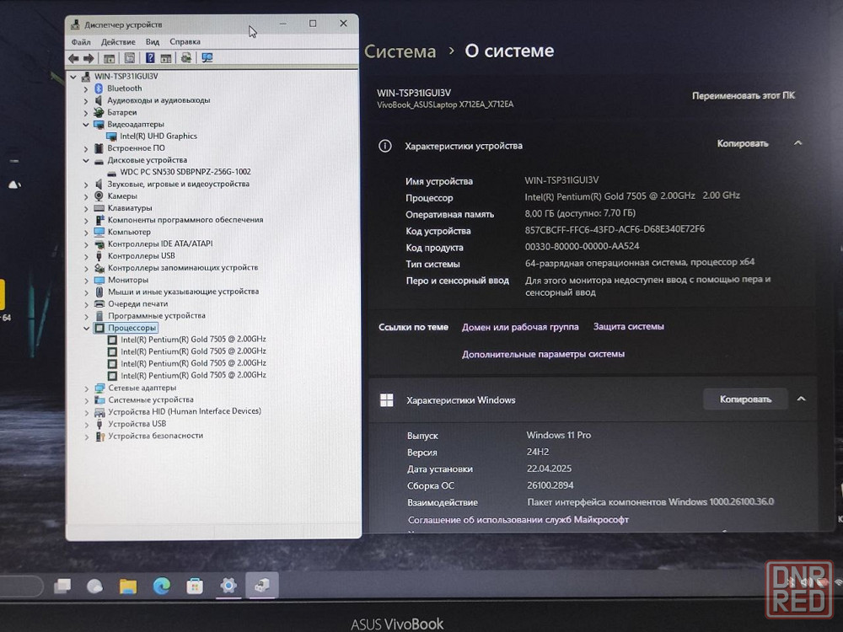Go to Система in the breadcrumb
The height and width of the screenshot is (632, 843).
400,51
